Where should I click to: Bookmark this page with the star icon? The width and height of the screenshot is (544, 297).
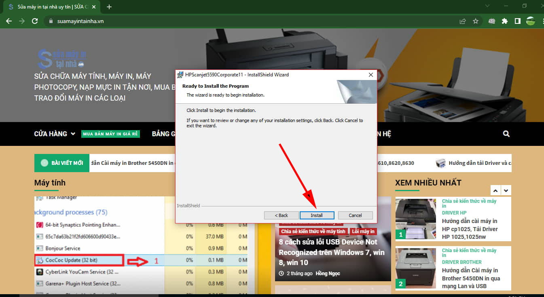pyautogui.click(x=476, y=21)
